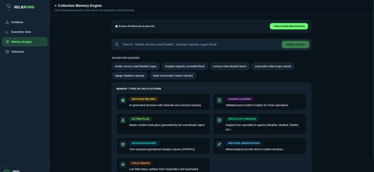
Task: Click the Weather Observation card icon
Action: click(219, 144)
